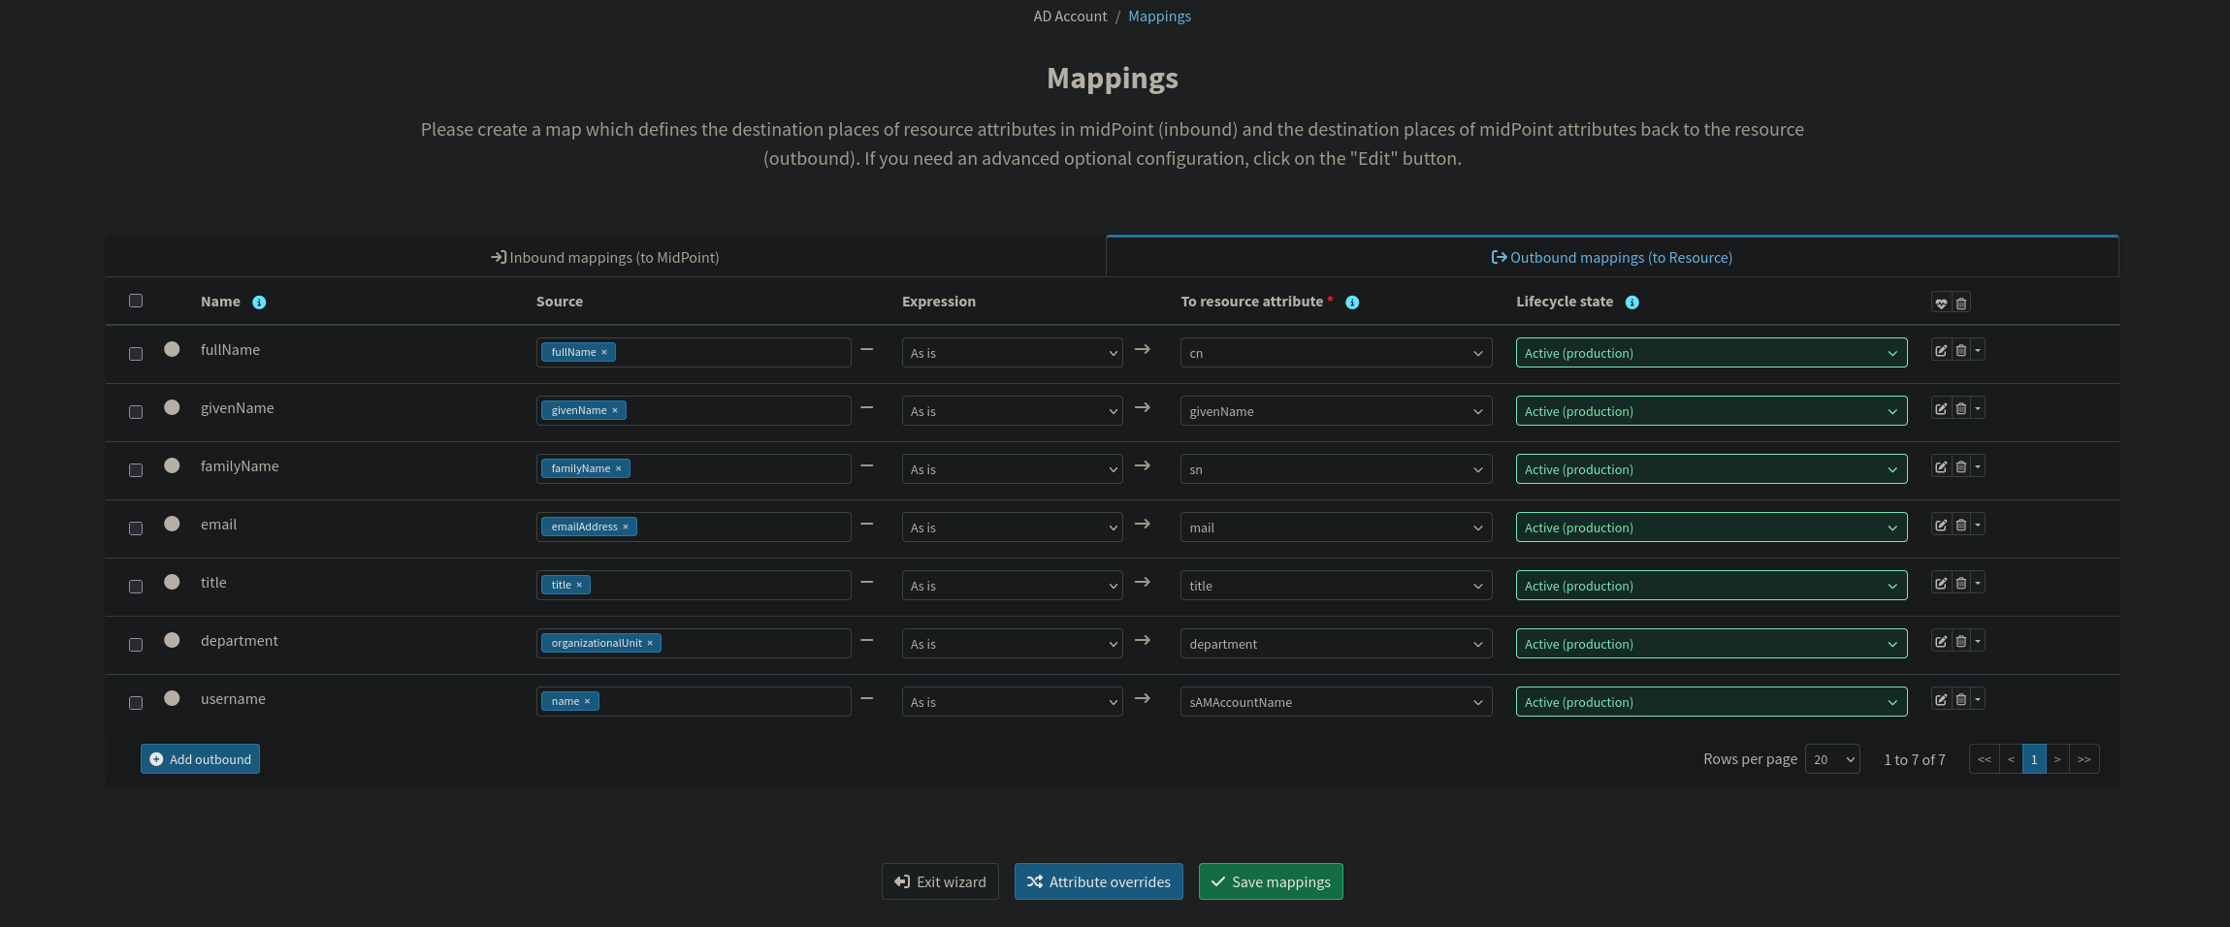
Task: Open resource attribute dropdown showing sn
Action: pos(1336,469)
